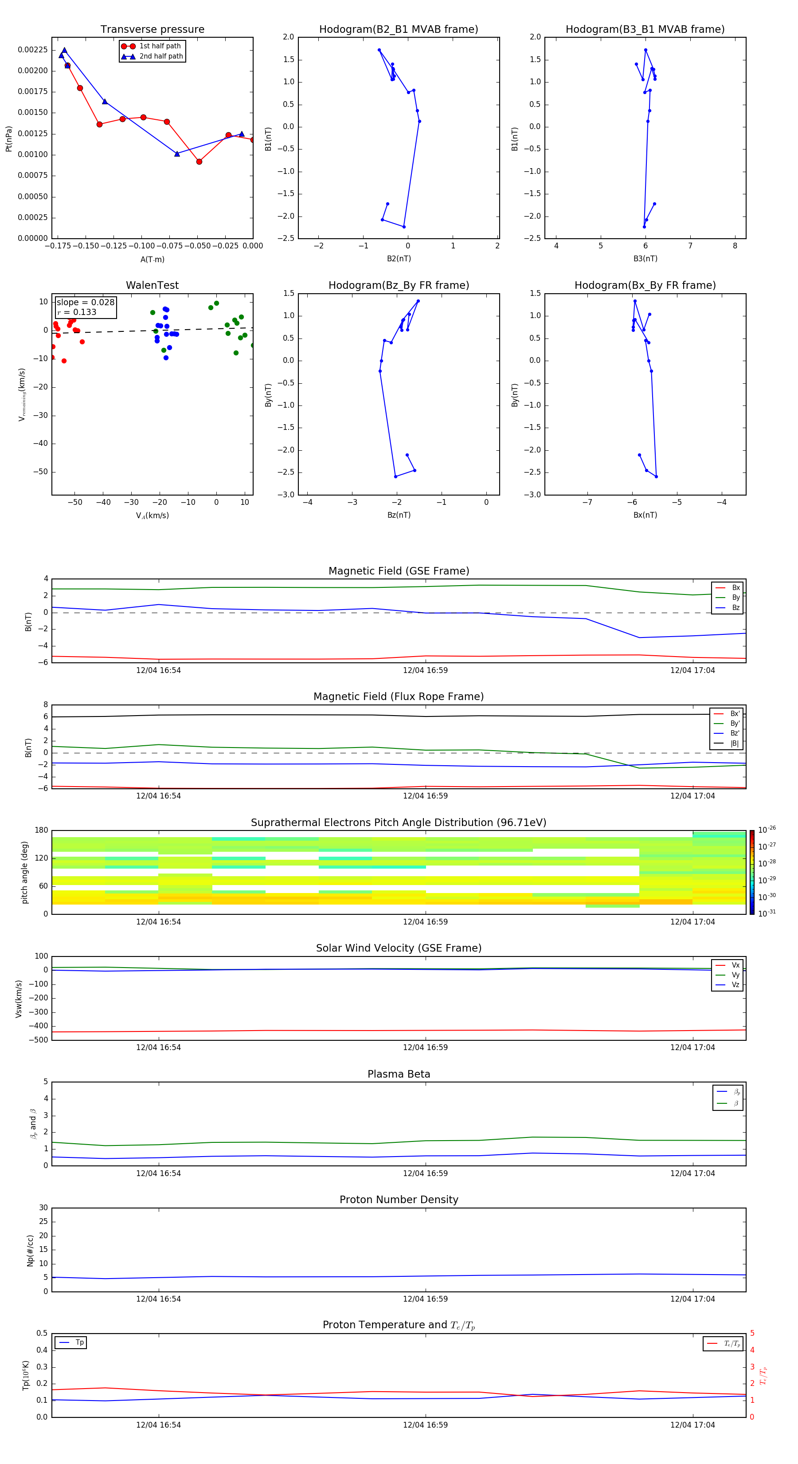
Task: Click the 'pitch angle (deg)' y-axis label
Action: 24,872
